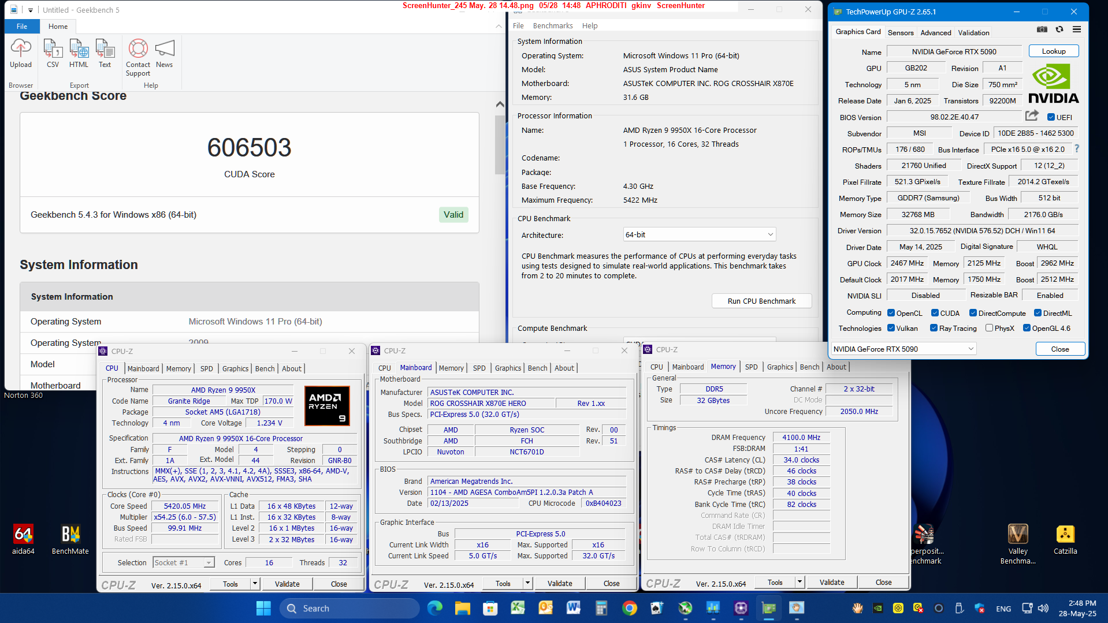This screenshot has height=623, width=1108.
Task: Select the SPD tab in CPU-Z Memory window
Action: 751,367
